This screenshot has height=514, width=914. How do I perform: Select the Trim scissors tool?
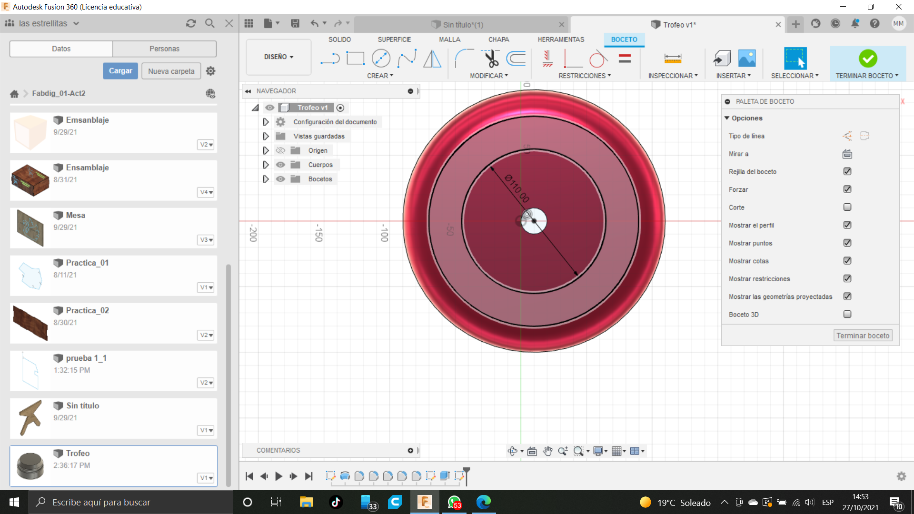tap(490, 59)
